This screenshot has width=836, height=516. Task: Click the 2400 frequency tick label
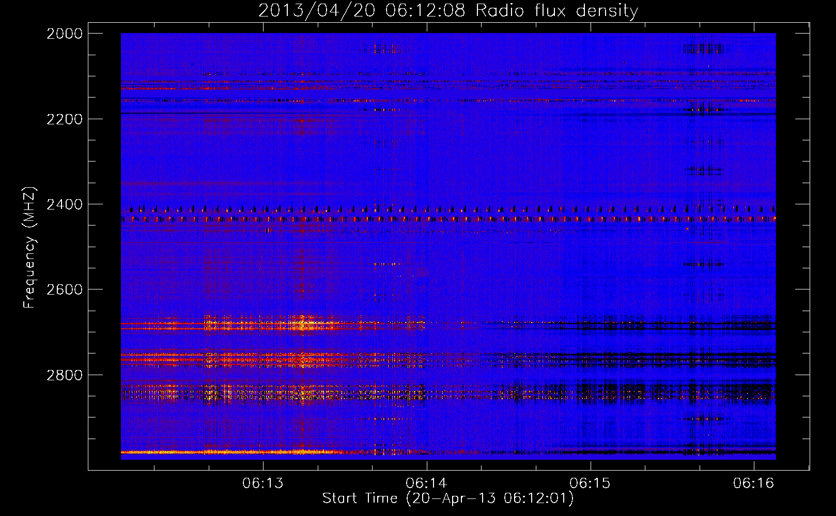(x=65, y=205)
